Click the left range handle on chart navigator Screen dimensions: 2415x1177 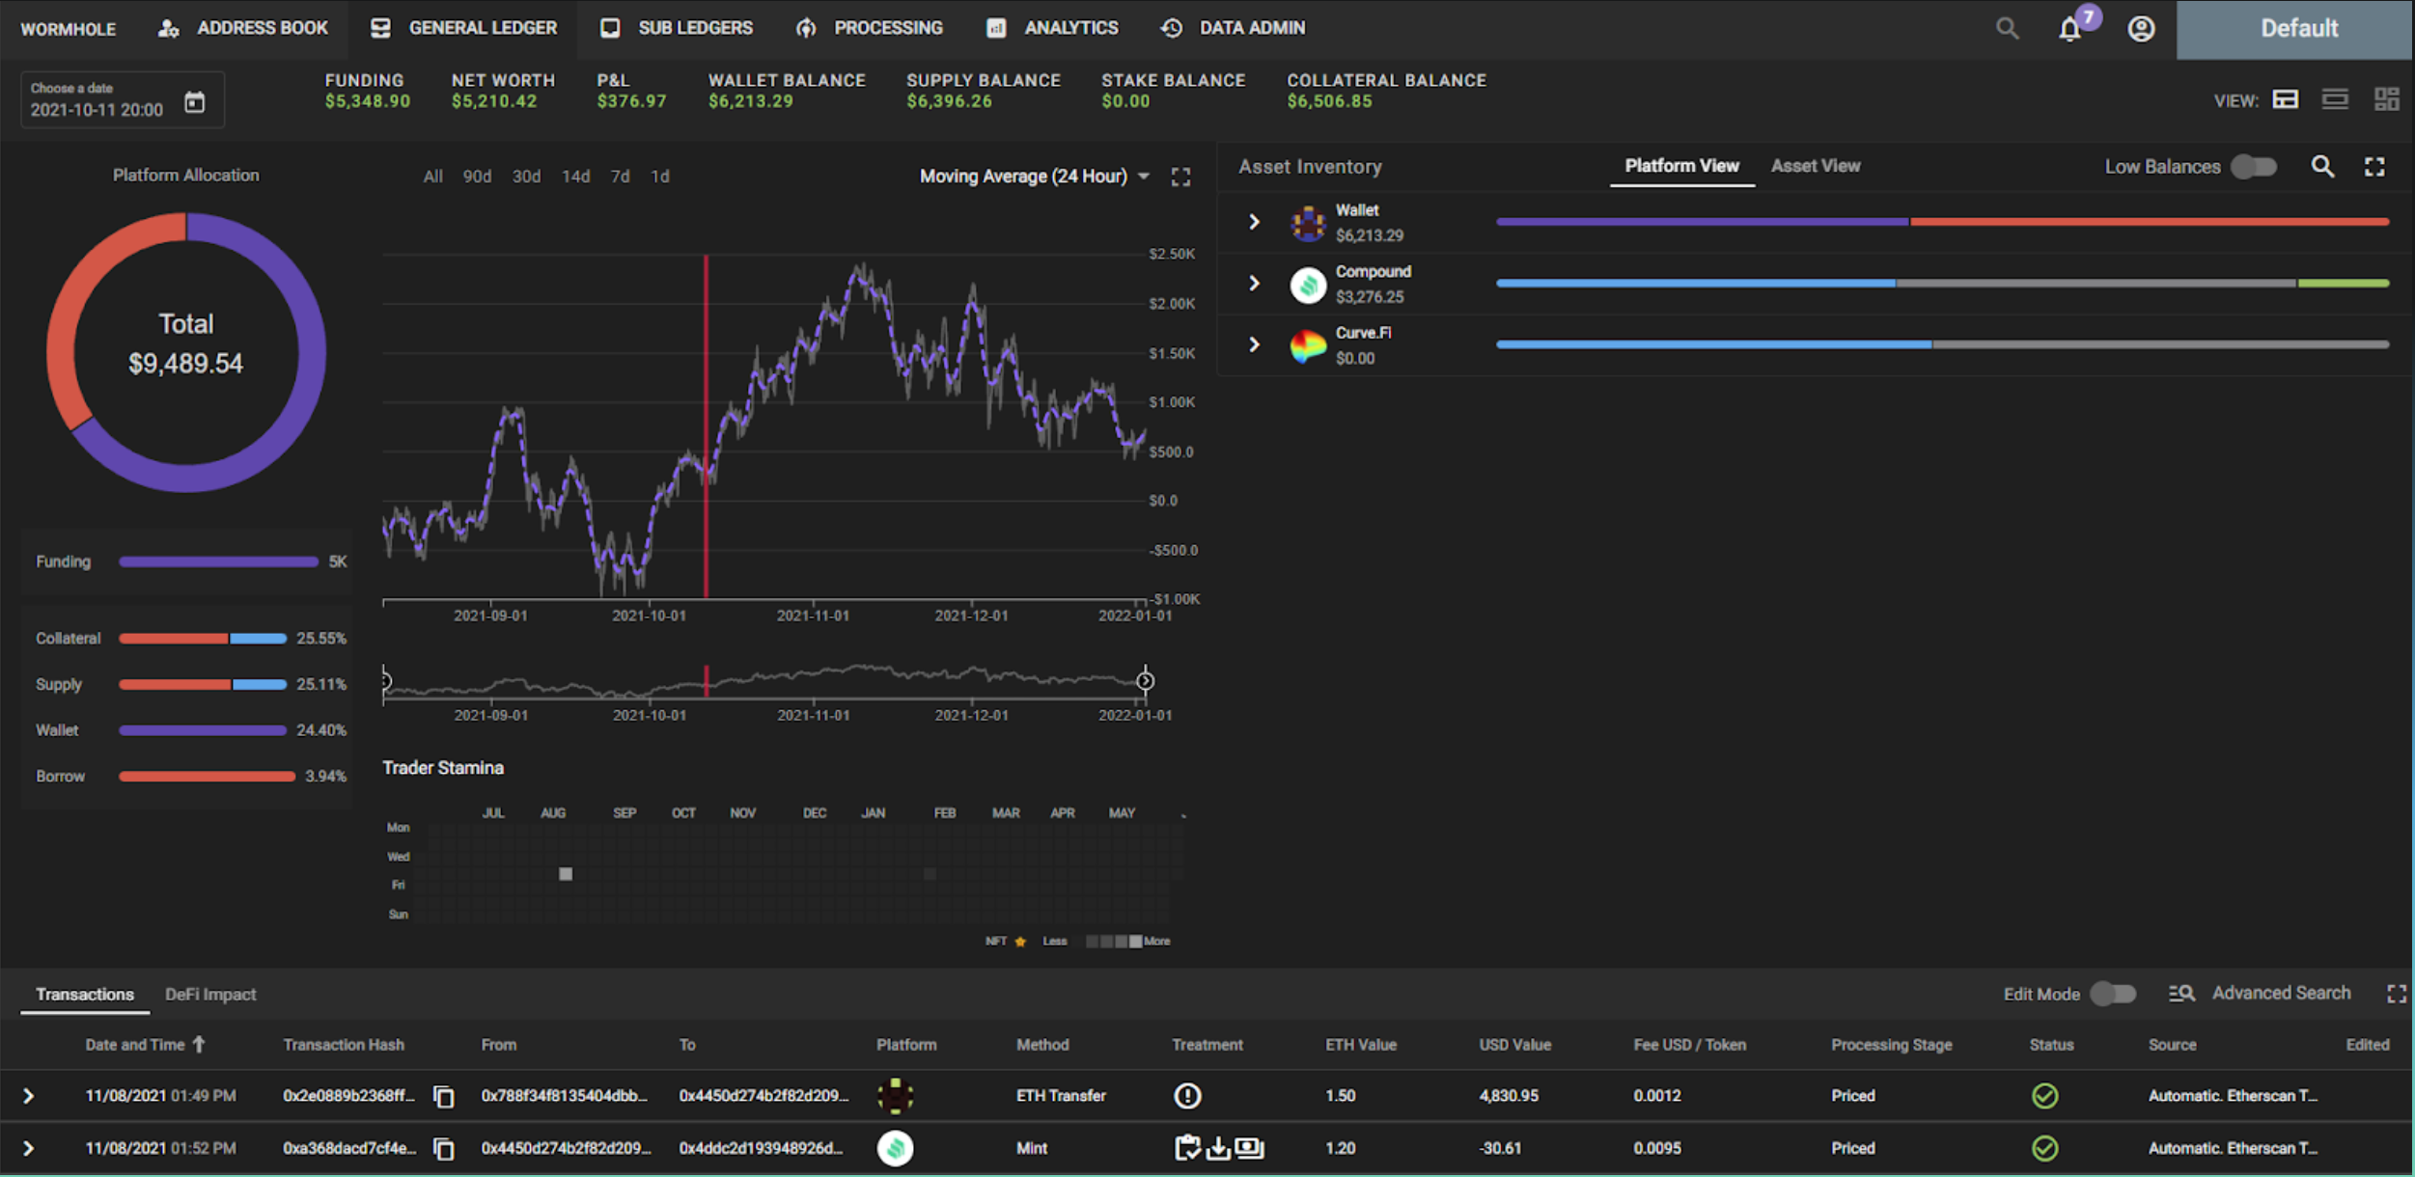[385, 681]
